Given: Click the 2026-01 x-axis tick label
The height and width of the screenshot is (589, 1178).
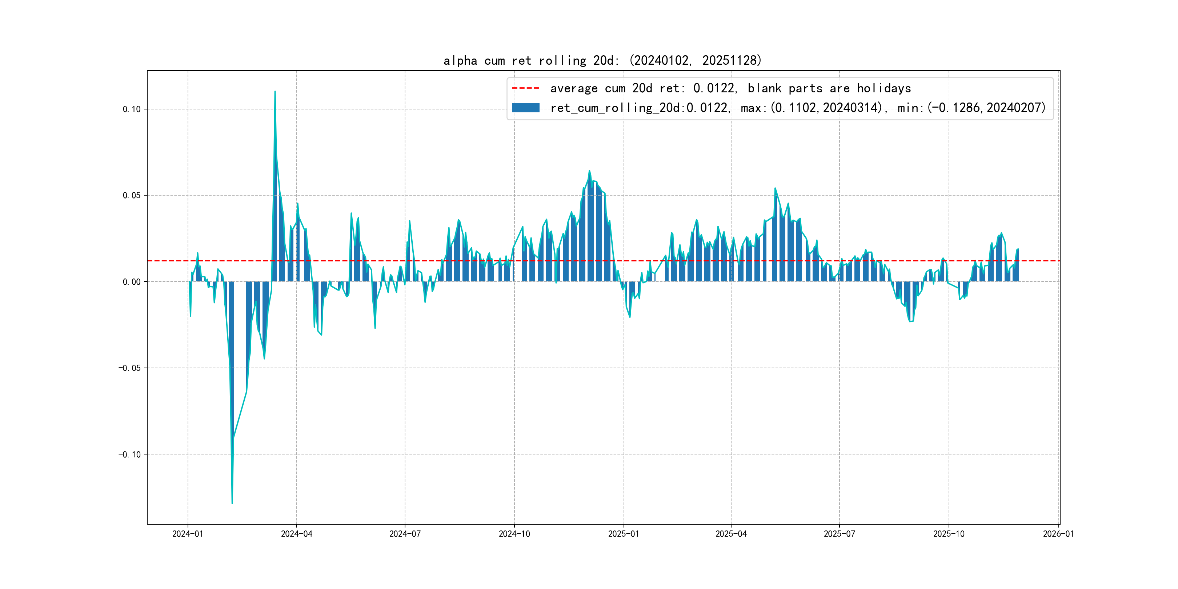Looking at the screenshot, I should (x=1058, y=534).
